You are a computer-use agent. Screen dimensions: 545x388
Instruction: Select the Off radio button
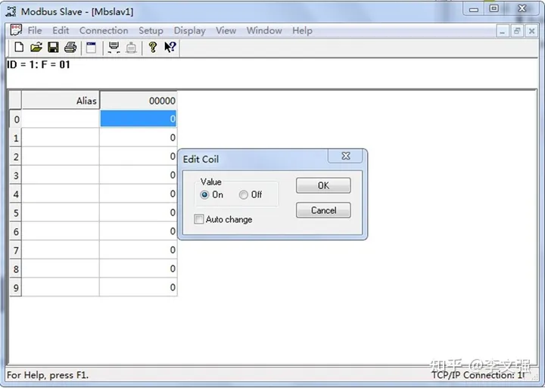click(244, 195)
